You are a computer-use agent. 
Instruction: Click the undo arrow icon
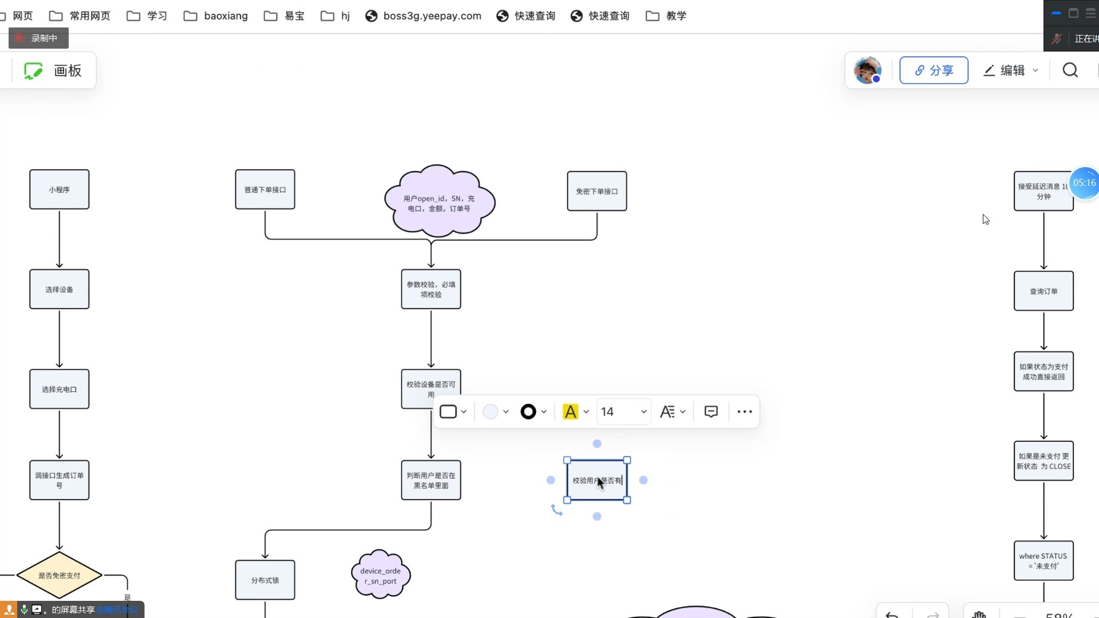[892, 614]
